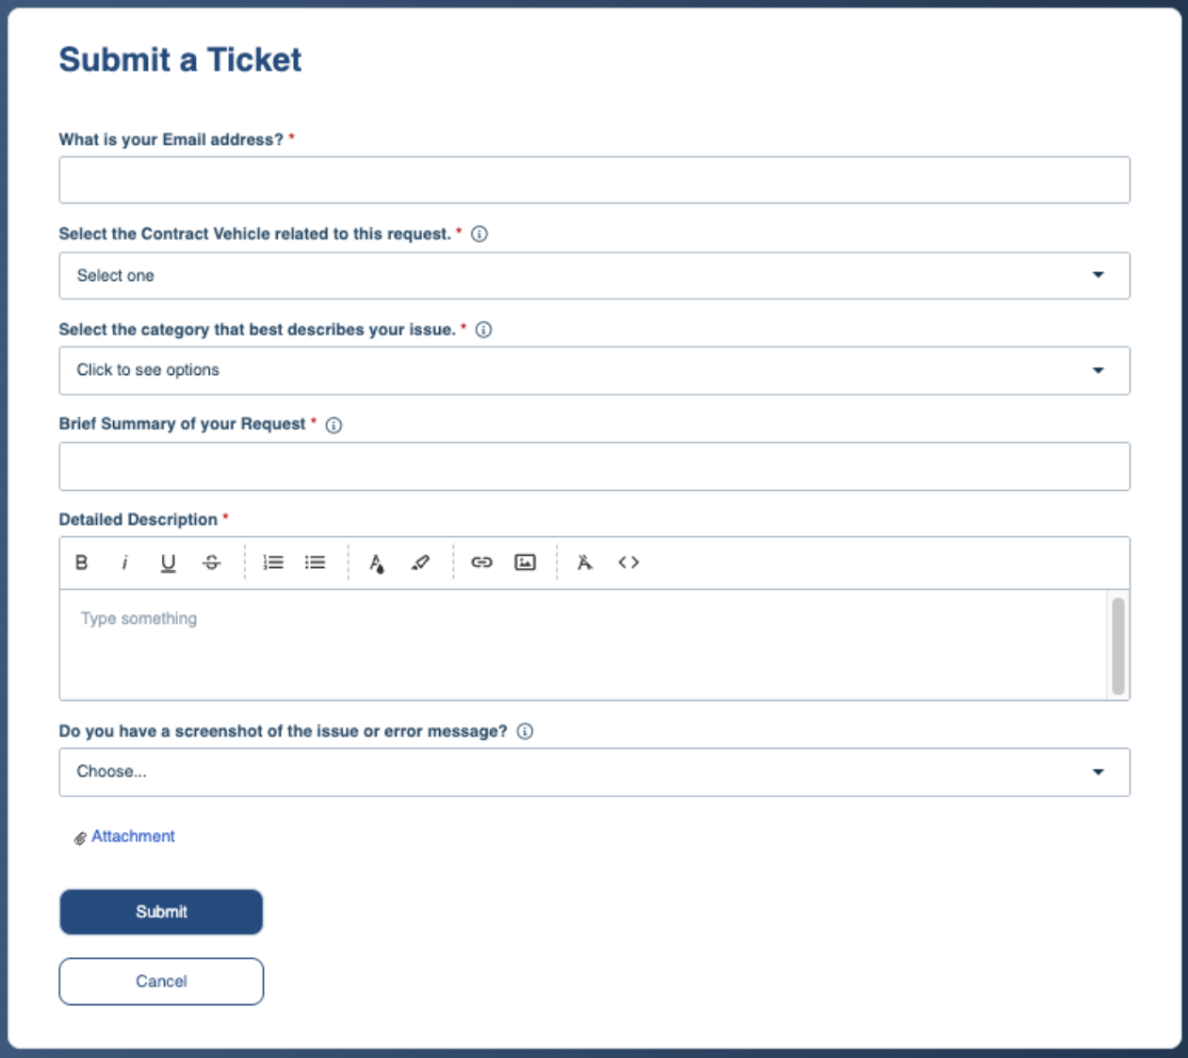Image resolution: width=1188 pixels, height=1058 pixels.
Task: Toggle bold formatting in the description editor
Action: [83, 562]
